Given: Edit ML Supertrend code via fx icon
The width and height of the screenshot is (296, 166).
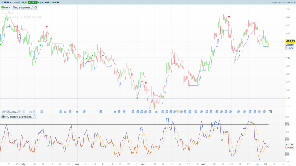Looking at the screenshot, I should pyautogui.click(x=32, y=7).
